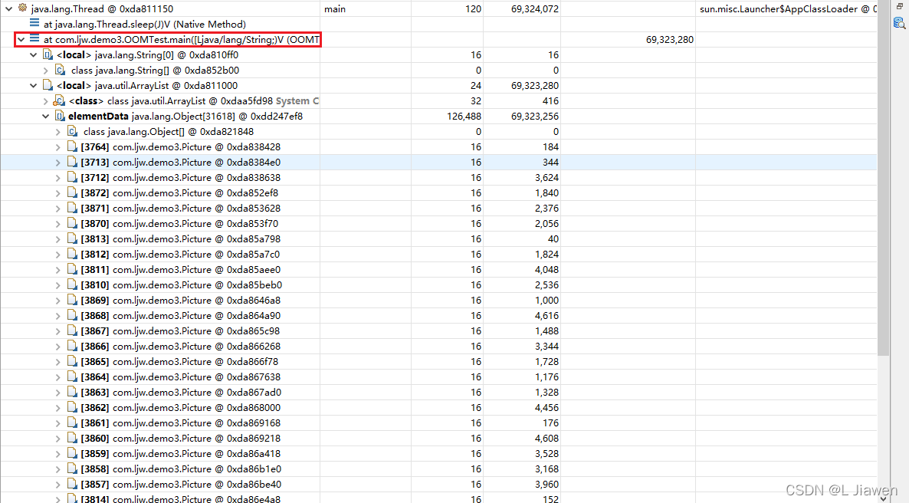Expand class java.lang.Object[] entry
This screenshot has width=909, height=503.
(58, 132)
